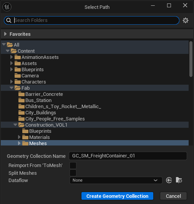Click the folder tree vertical scrollbar
This screenshot has height=204, width=194.
pos(191,59)
